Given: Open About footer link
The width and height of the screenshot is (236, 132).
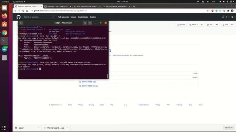Looking at the screenshot, I should coord(201,105).
